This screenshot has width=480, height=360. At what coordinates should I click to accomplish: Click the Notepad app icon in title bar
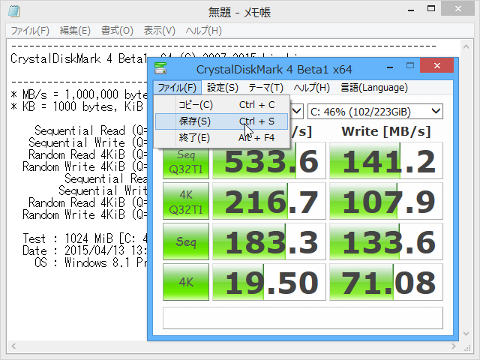click(13, 12)
